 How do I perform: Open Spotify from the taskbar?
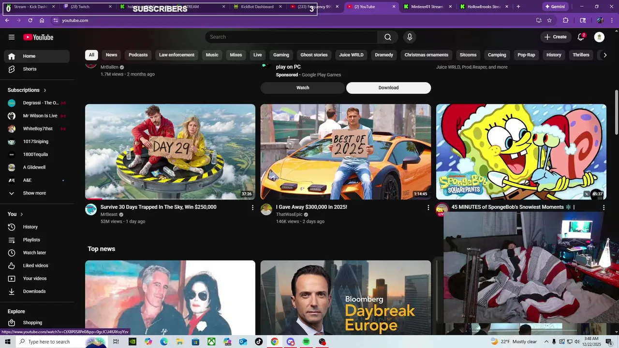(x=306, y=342)
